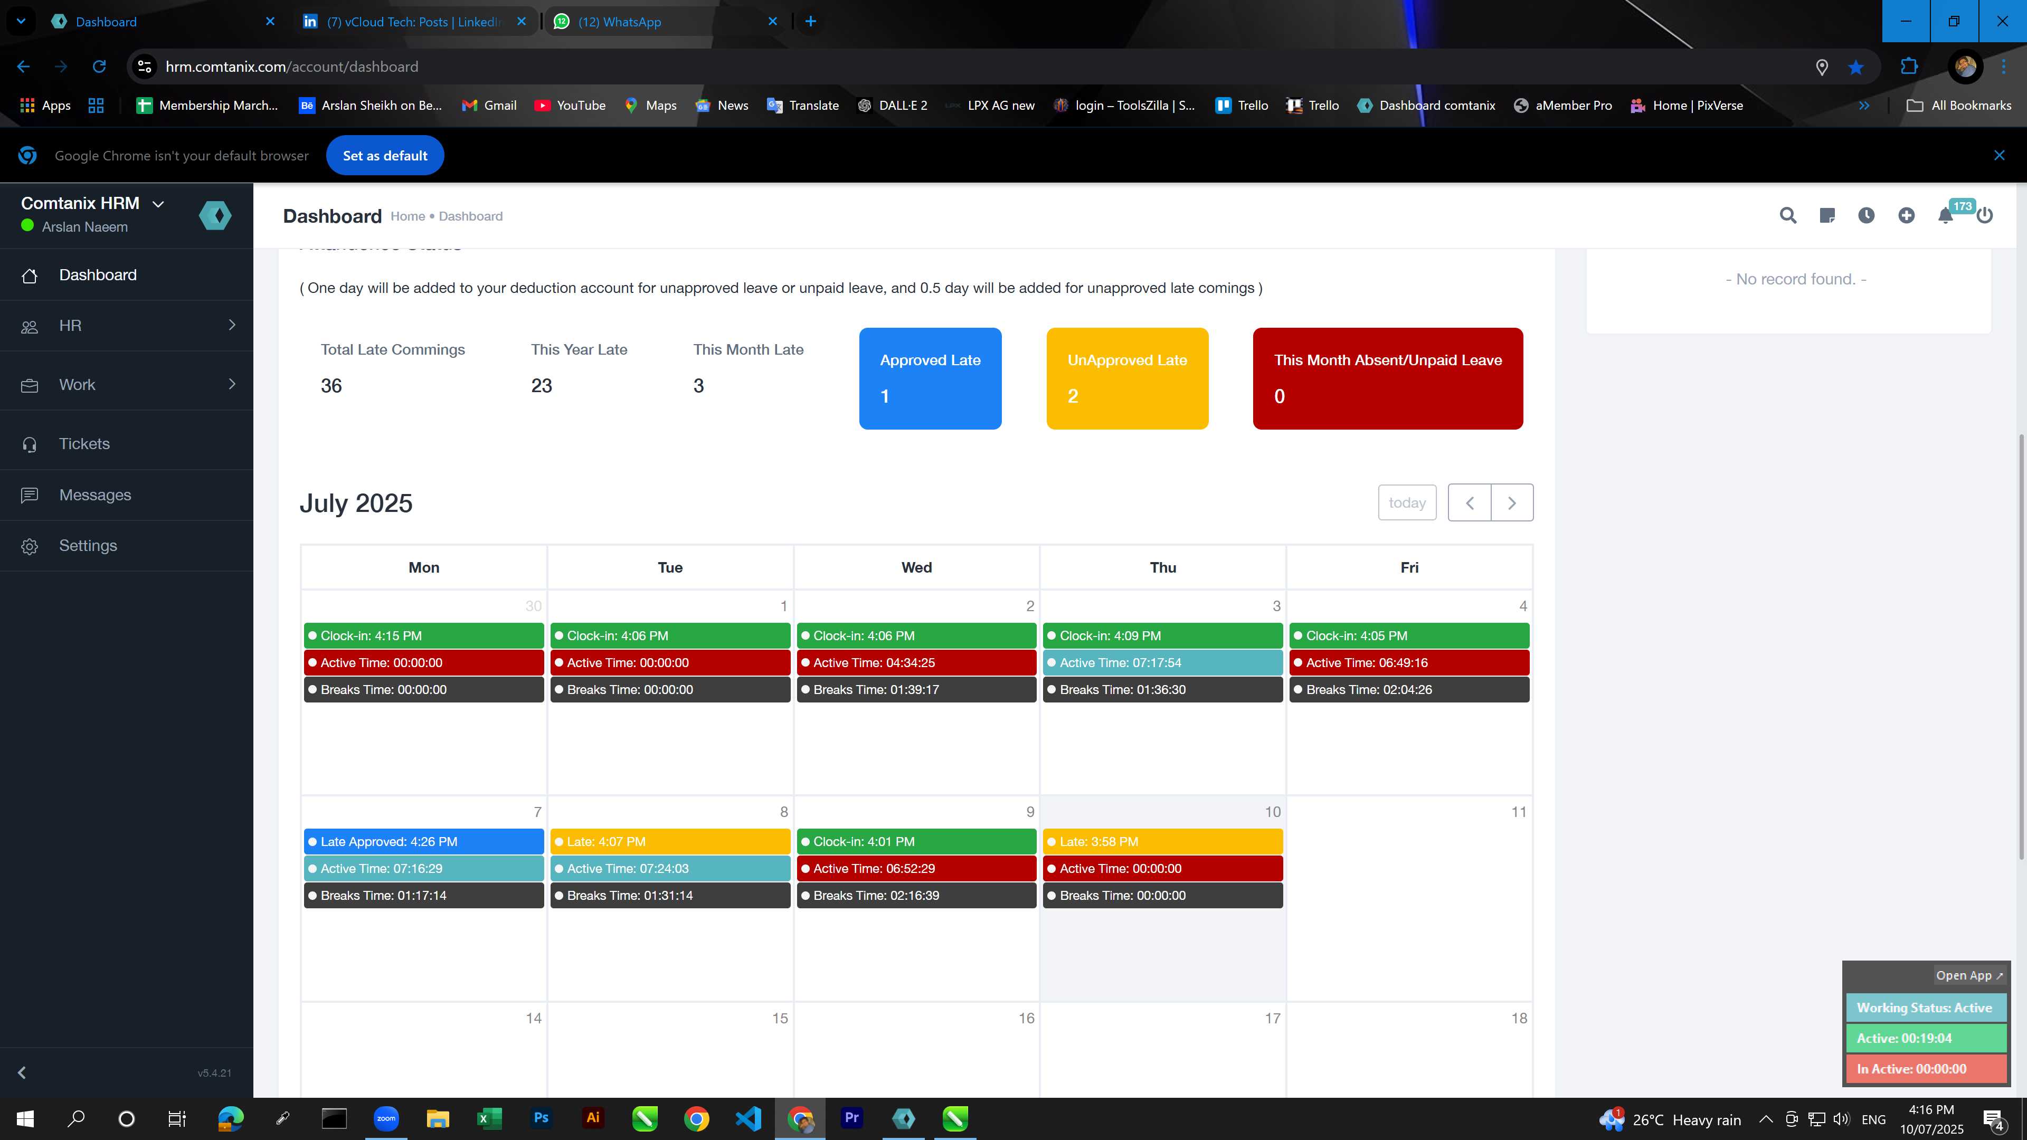Open Messages in the sidebar
The height and width of the screenshot is (1140, 2027).
(x=127, y=495)
